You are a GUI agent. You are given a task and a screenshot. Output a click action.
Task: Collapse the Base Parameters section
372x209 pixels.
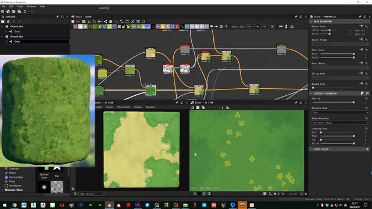311,21
